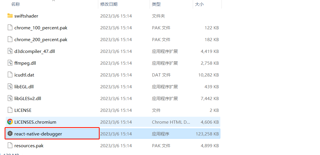The image size is (320, 155).
Task: Select d3dcompiler_47.dll file name
Action: coord(35,51)
